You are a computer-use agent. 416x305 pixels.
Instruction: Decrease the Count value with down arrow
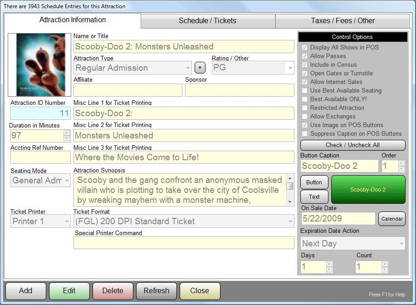pyautogui.click(x=385, y=270)
